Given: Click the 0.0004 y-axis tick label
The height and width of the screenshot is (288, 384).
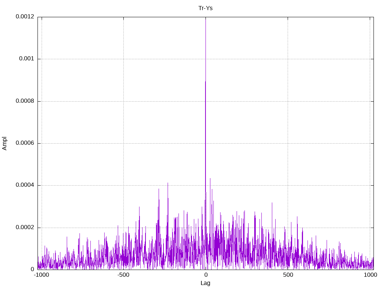Looking at the screenshot, I should point(25,185).
